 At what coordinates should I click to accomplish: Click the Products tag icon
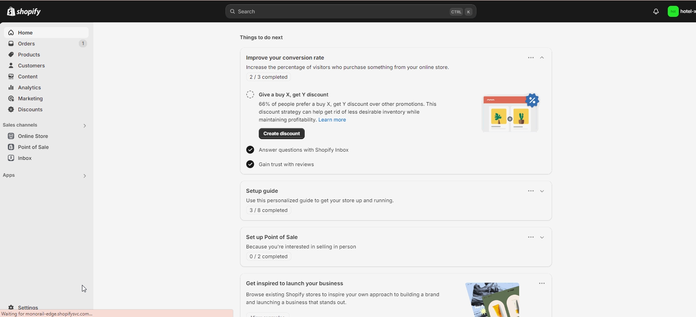pyautogui.click(x=11, y=54)
